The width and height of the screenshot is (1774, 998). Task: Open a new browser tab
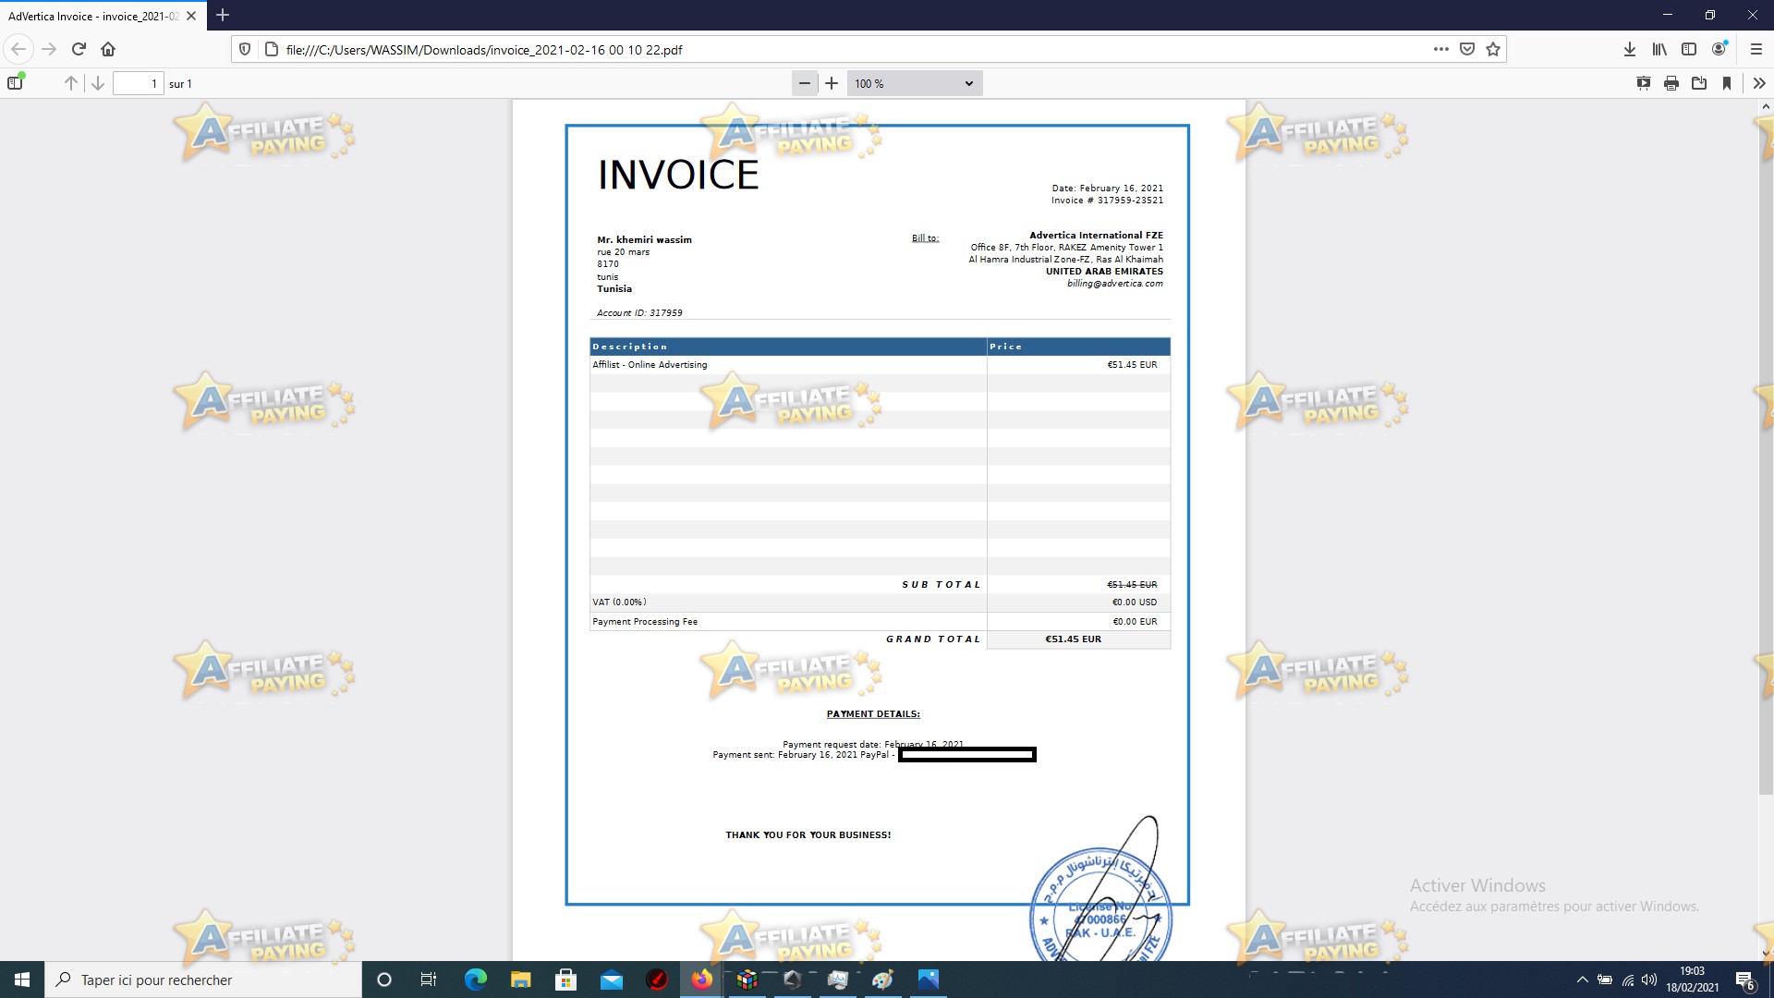[223, 15]
